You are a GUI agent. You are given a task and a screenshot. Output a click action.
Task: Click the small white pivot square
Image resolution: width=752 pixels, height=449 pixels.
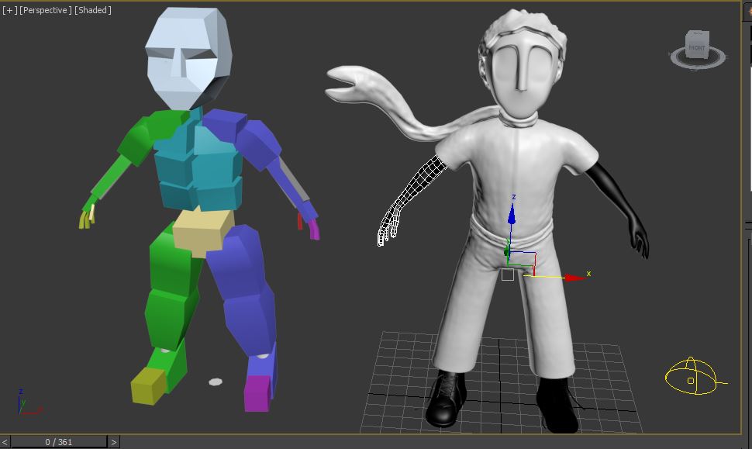pos(507,275)
